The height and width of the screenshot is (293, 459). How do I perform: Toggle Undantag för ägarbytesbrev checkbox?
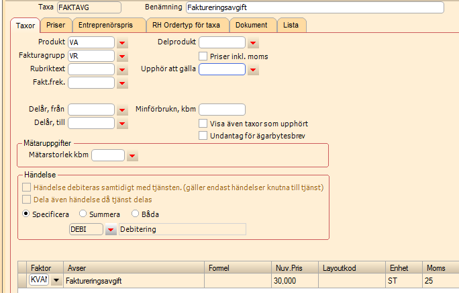[x=203, y=136]
